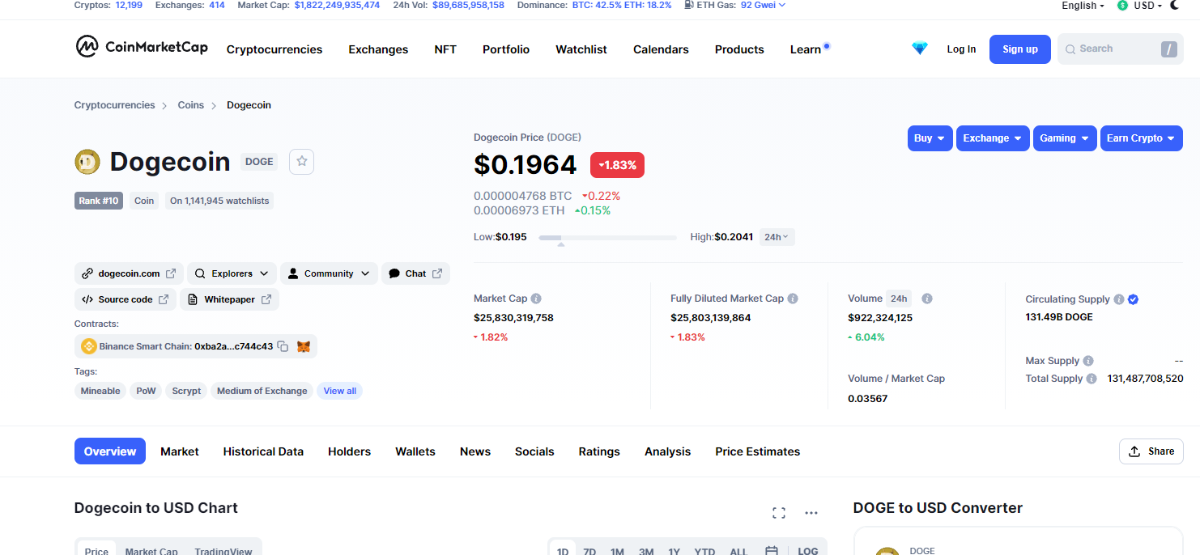Open the Products nav menu

pyautogui.click(x=739, y=49)
